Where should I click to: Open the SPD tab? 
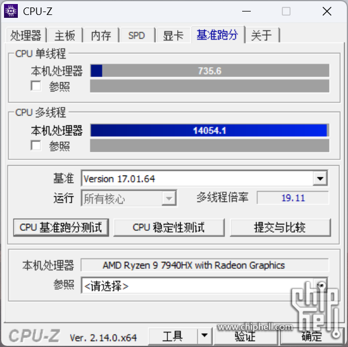[137, 35]
